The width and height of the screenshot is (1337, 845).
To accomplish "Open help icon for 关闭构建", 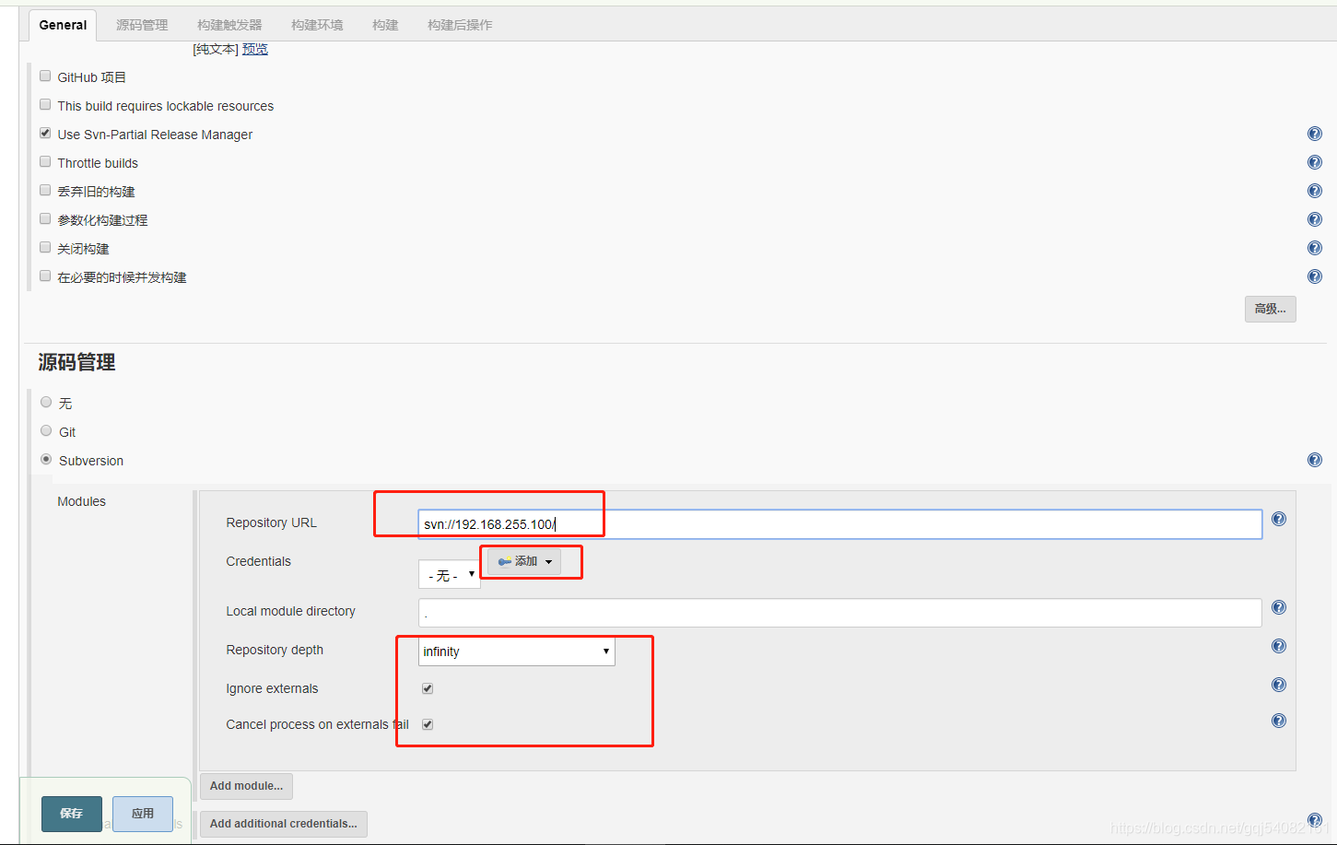I will [1315, 248].
